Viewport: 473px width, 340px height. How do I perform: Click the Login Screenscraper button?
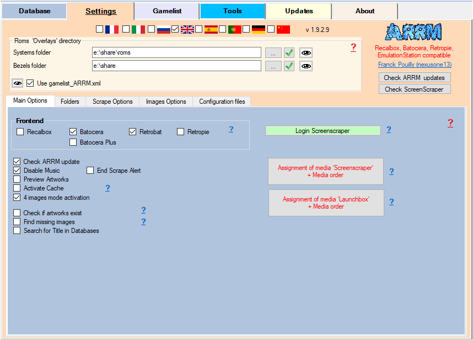click(x=322, y=131)
